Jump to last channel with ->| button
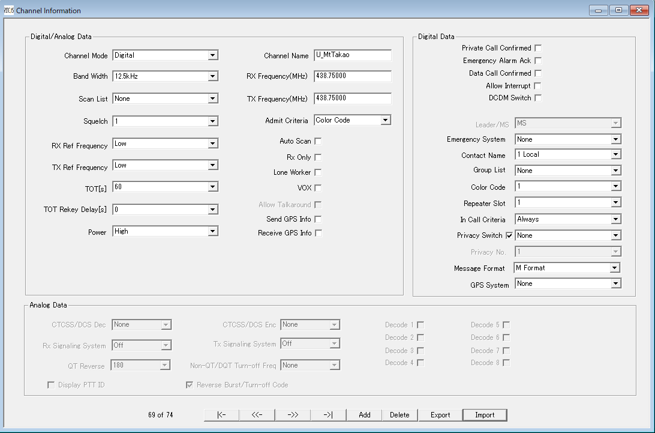 coord(328,415)
